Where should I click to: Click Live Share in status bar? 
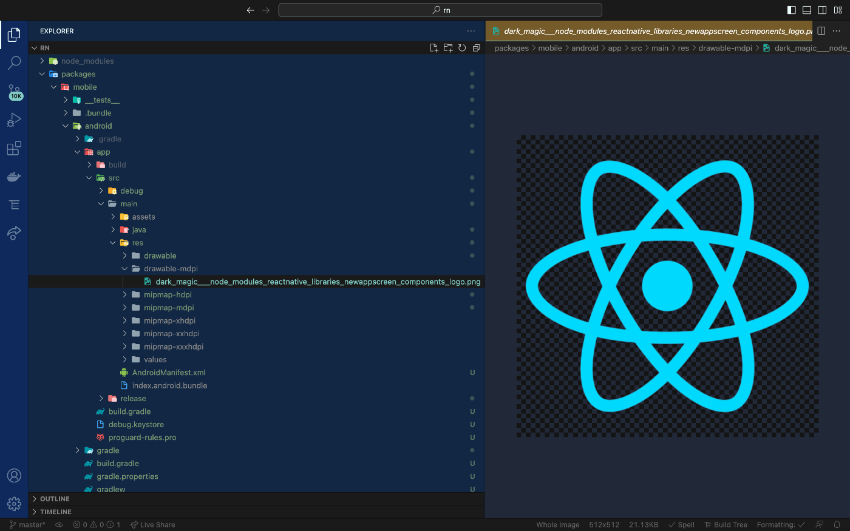[152, 525]
